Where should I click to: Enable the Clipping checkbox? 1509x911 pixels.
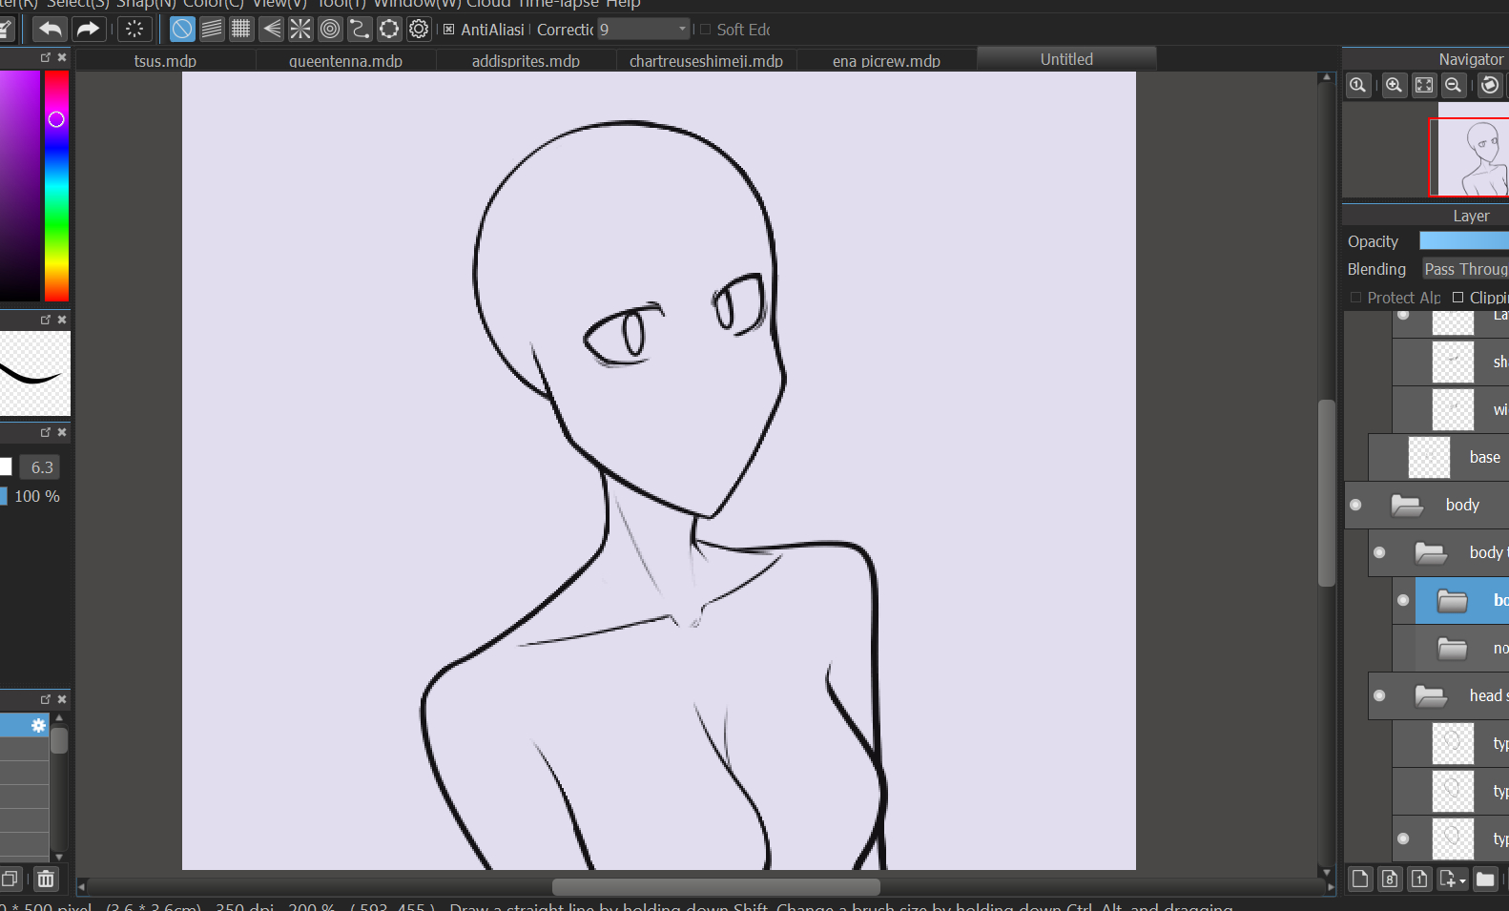[1457, 298]
